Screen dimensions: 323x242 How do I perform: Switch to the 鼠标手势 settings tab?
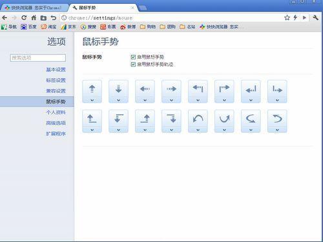tap(103, 8)
